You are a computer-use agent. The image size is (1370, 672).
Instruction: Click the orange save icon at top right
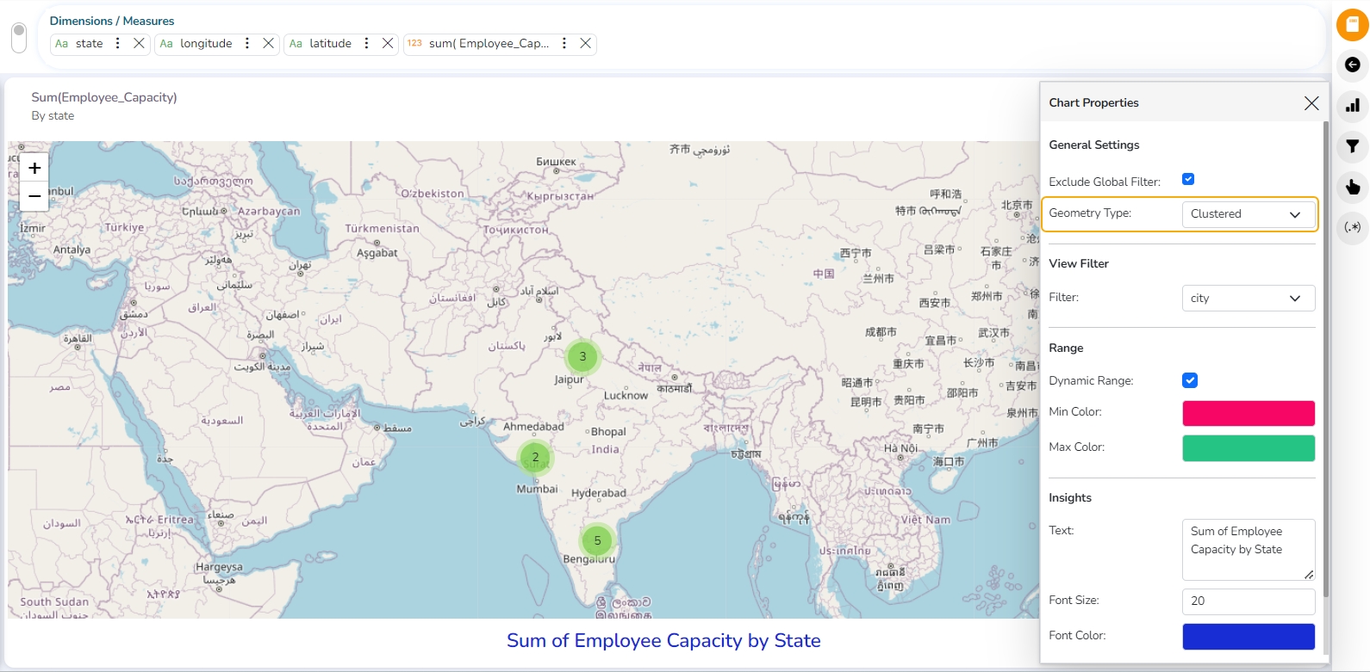[x=1352, y=25]
